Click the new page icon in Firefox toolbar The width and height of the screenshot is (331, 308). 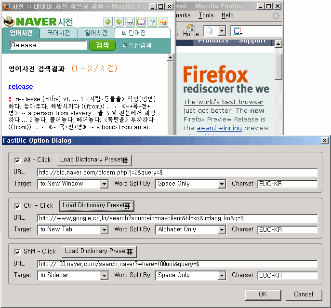[210, 31]
